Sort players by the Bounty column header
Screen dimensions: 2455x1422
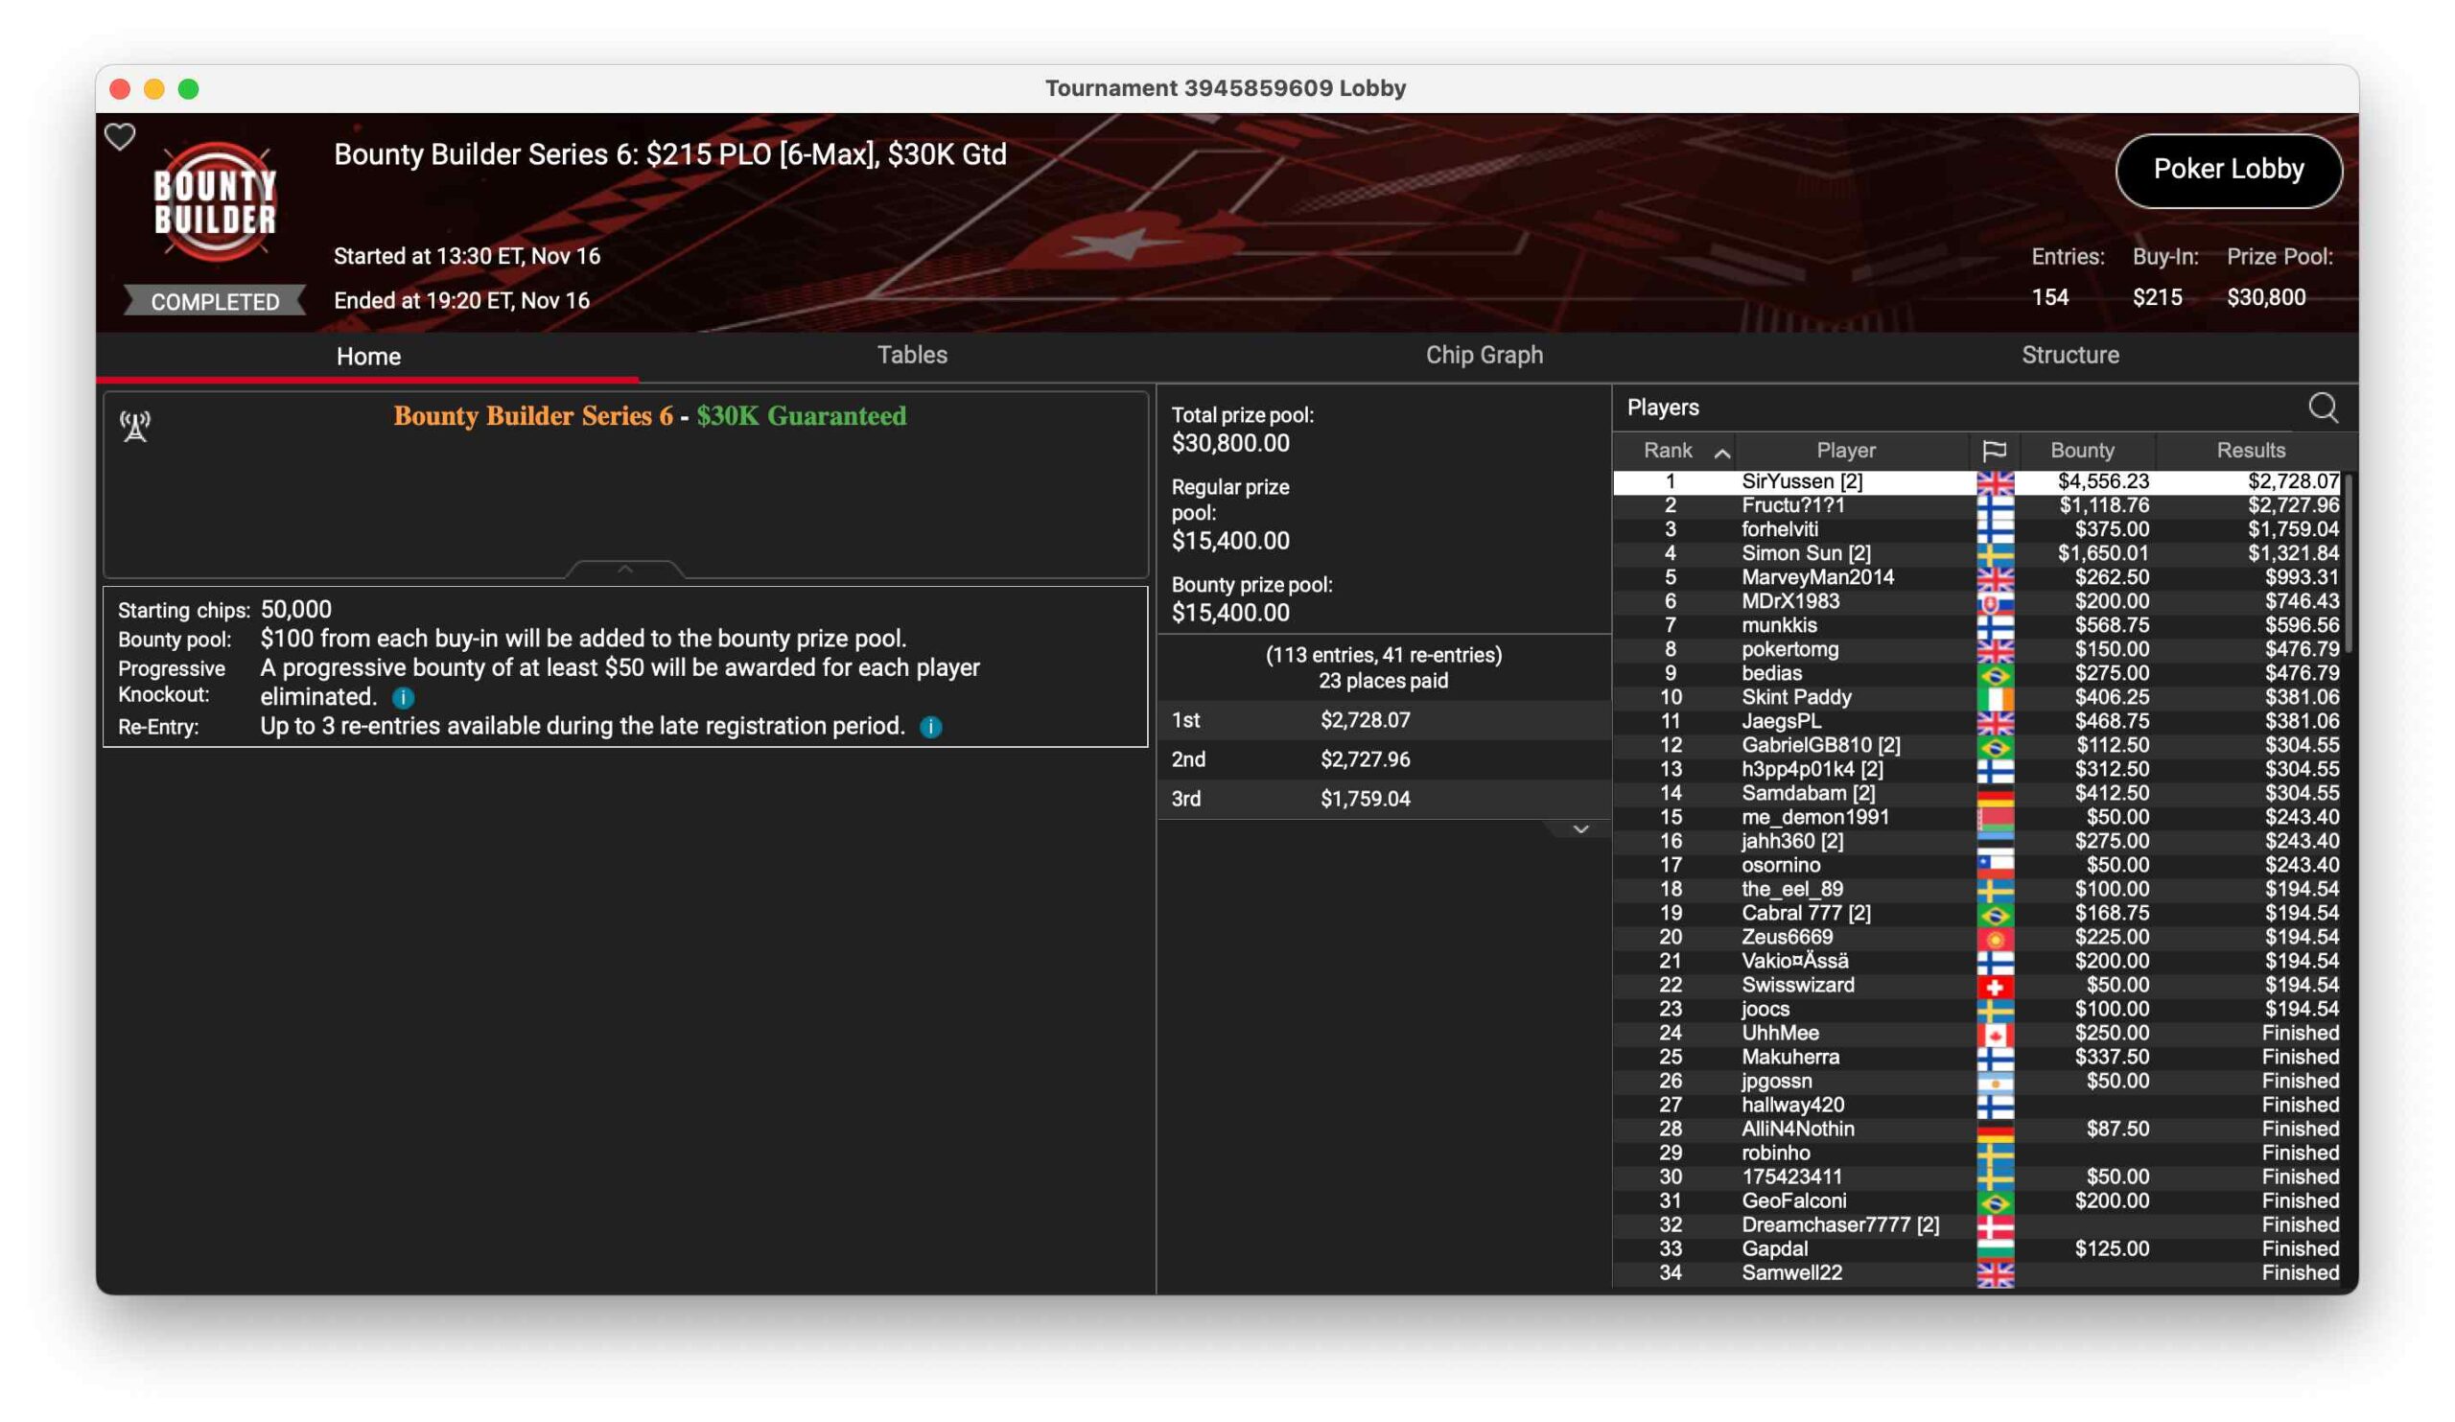[x=2081, y=451]
